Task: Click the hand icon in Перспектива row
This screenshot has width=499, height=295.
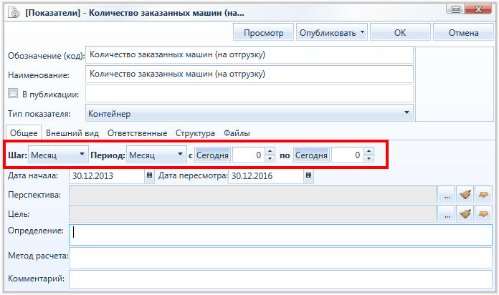Action: [484, 195]
